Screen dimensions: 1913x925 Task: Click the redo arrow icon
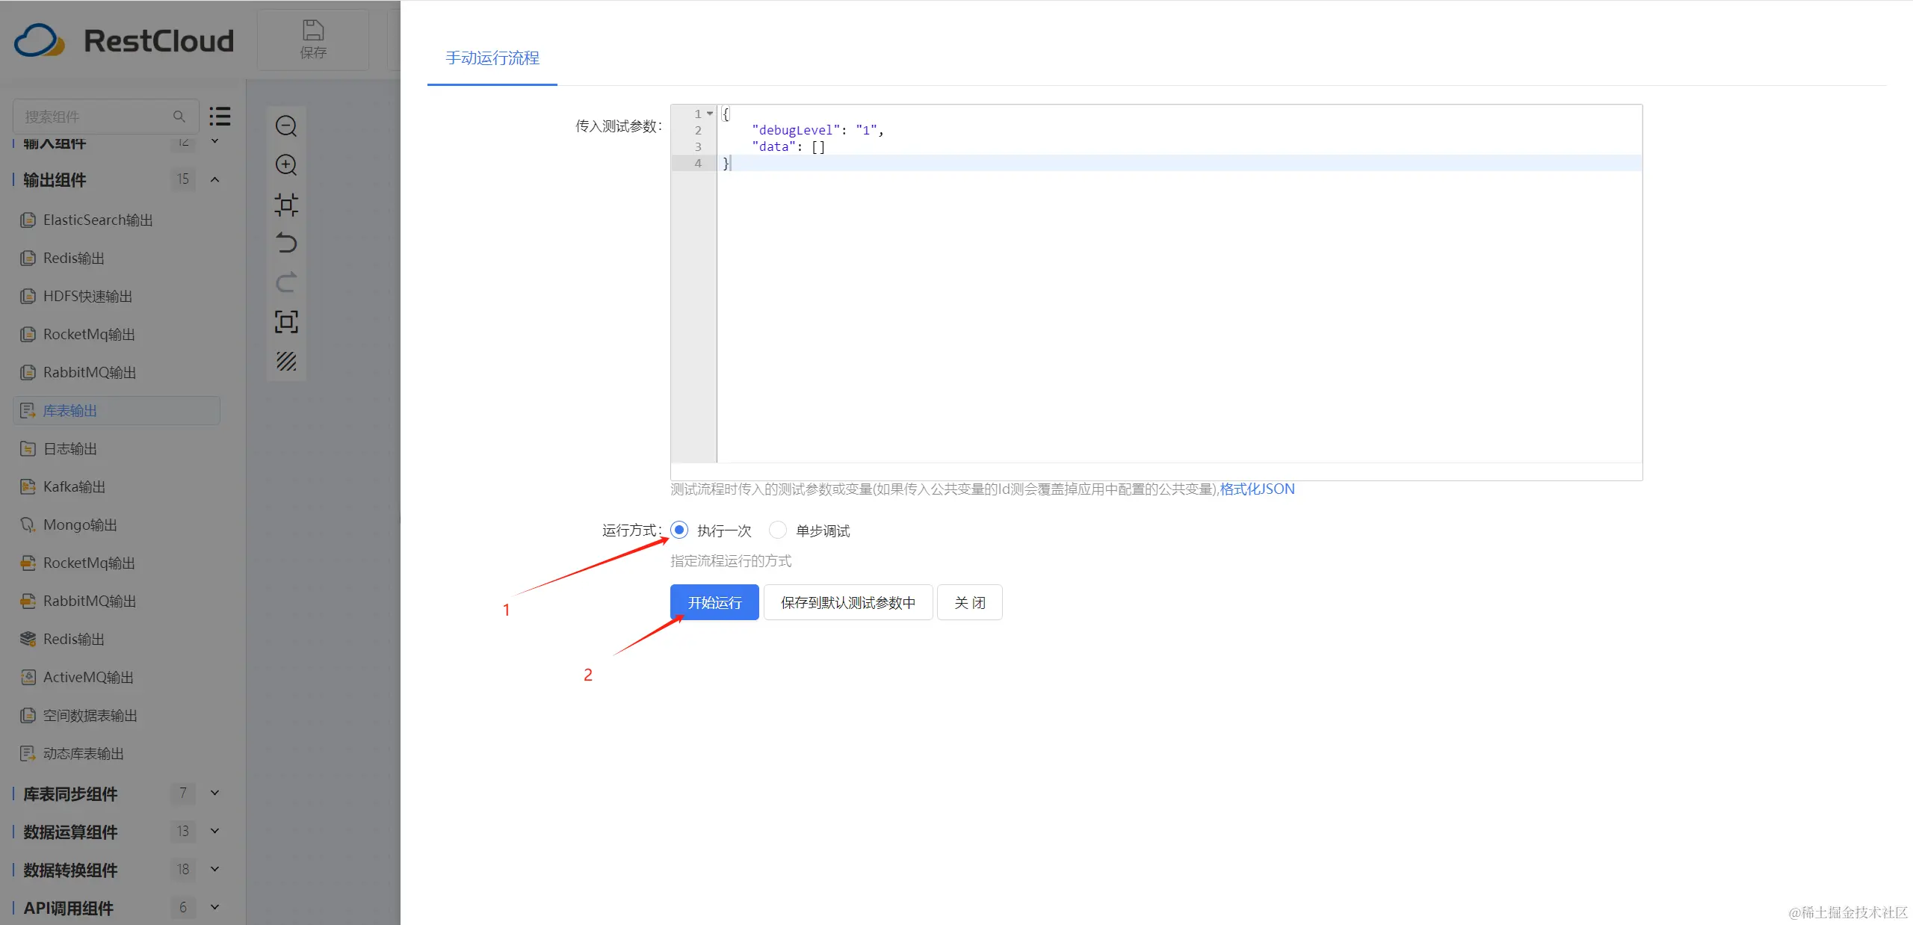pyautogui.click(x=286, y=282)
